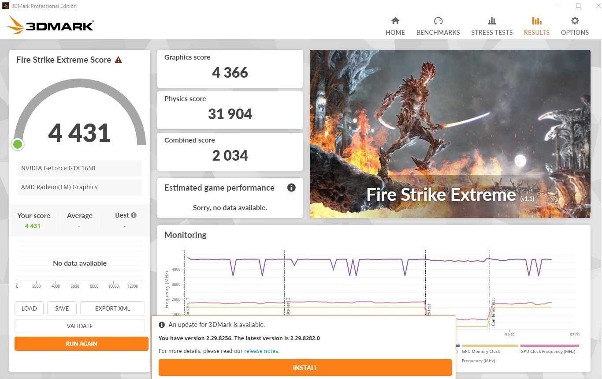Click the No data available placeholder
602x379 pixels.
click(80, 263)
